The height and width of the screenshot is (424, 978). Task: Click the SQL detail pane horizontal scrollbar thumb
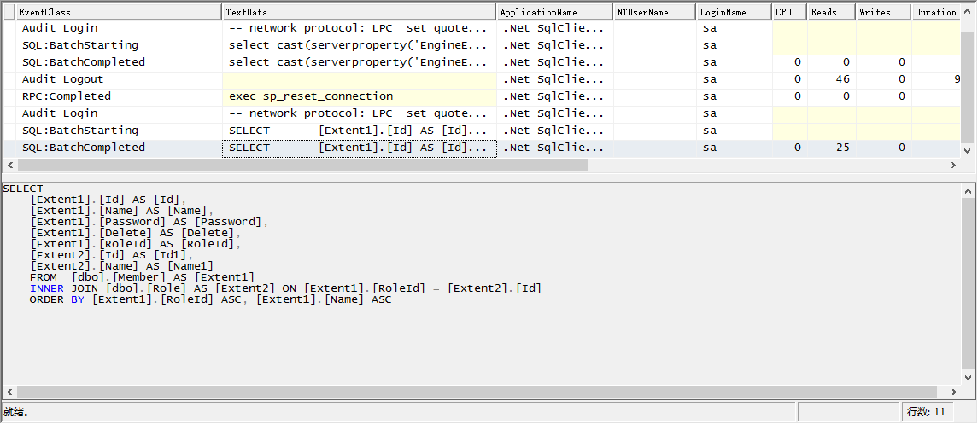pyautogui.click(x=477, y=392)
